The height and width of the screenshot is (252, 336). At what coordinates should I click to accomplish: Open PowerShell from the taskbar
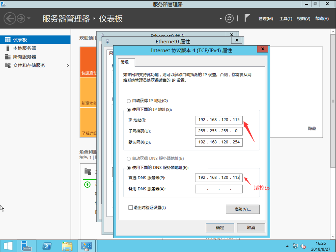[x=47, y=246]
